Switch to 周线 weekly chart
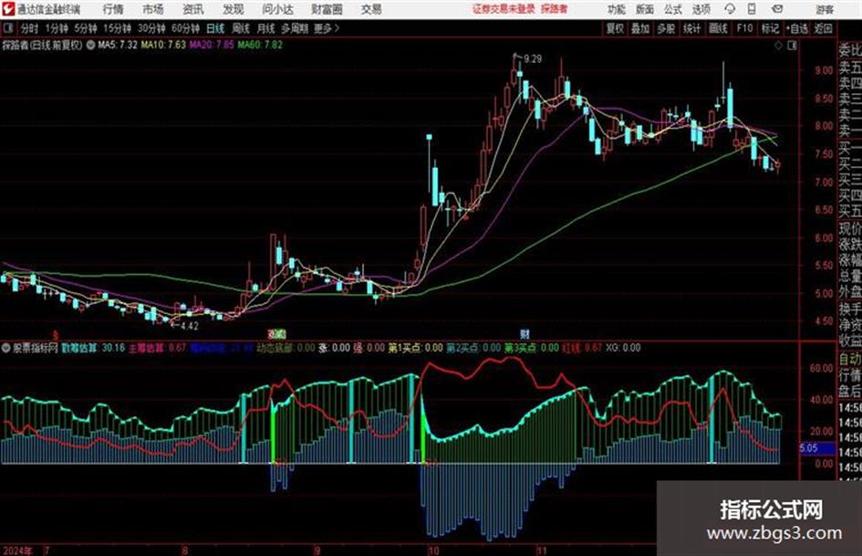862x556 pixels. [x=241, y=28]
